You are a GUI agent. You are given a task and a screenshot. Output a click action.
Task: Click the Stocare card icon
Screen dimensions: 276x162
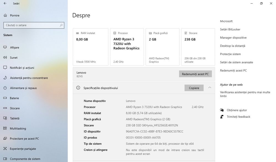(186, 33)
